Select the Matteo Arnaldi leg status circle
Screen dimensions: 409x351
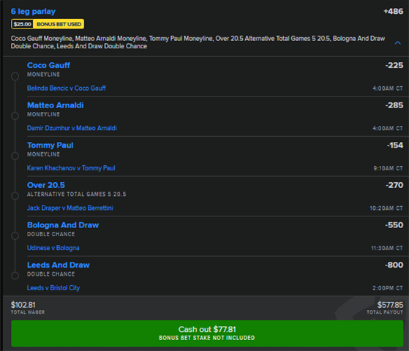click(15, 116)
